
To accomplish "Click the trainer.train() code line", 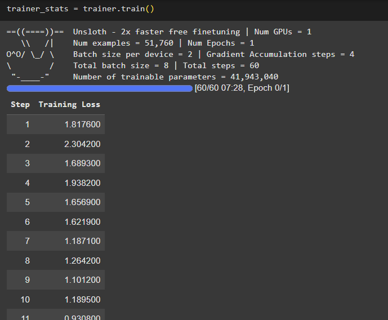I will (80, 9).
